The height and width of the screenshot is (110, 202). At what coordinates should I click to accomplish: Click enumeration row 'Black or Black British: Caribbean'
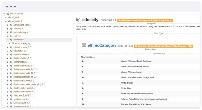point(141,104)
